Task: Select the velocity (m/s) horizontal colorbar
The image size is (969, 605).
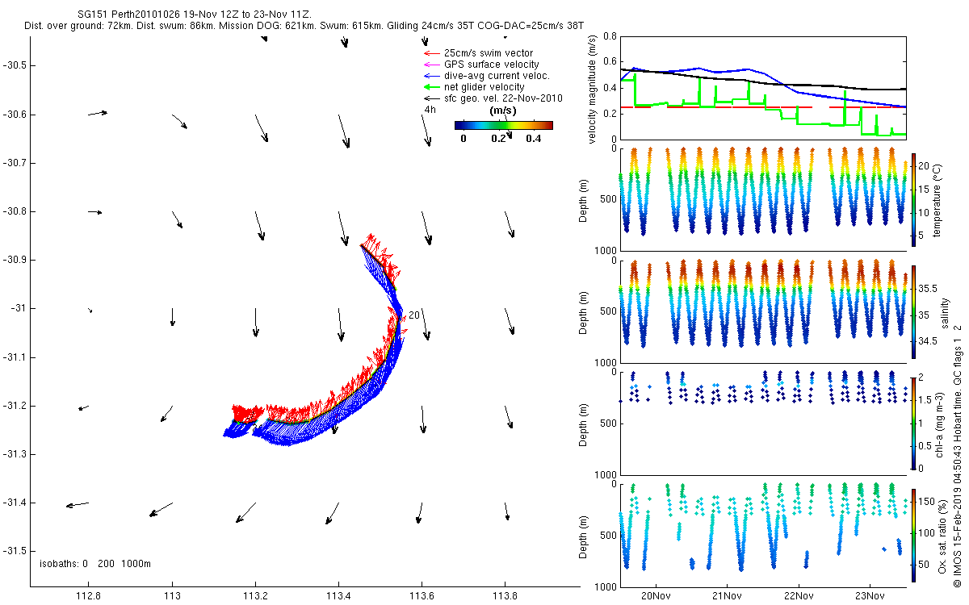Action: click(x=504, y=125)
